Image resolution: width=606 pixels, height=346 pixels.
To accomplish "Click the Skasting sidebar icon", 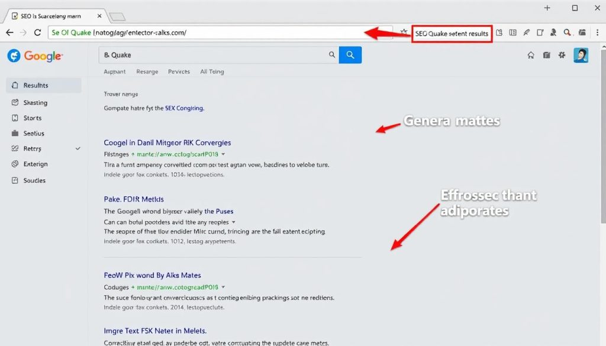I will [15, 103].
